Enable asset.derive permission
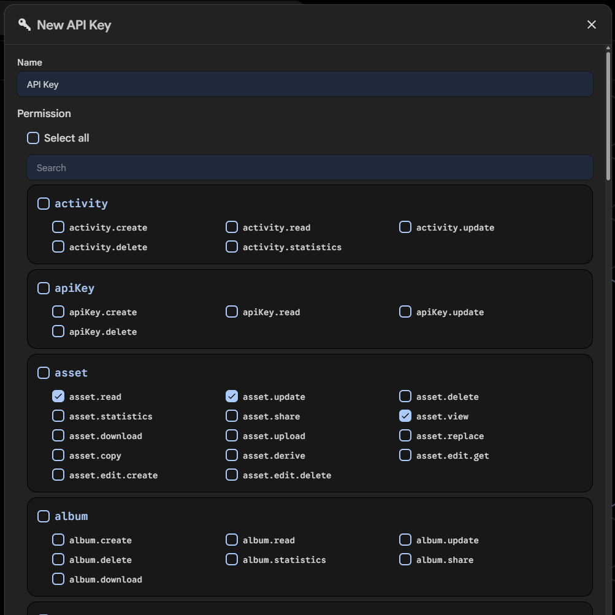This screenshot has width=615, height=615. coord(232,456)
